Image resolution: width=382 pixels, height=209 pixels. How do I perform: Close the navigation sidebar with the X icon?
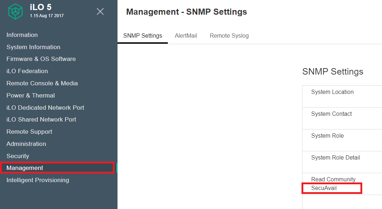coord(100,11)
